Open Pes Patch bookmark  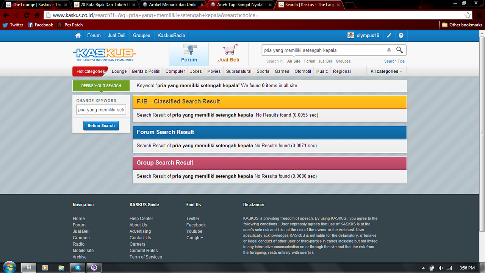[x=70, y=25]
